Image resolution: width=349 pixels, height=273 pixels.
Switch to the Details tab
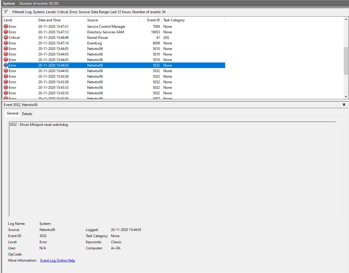27,114
